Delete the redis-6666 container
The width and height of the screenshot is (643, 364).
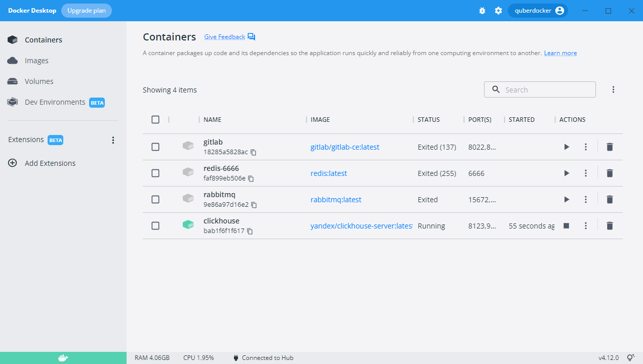(x=610, y=173)
